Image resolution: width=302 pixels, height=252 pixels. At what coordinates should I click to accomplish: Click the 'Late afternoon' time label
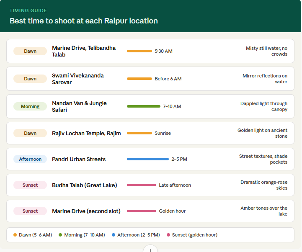175,185
